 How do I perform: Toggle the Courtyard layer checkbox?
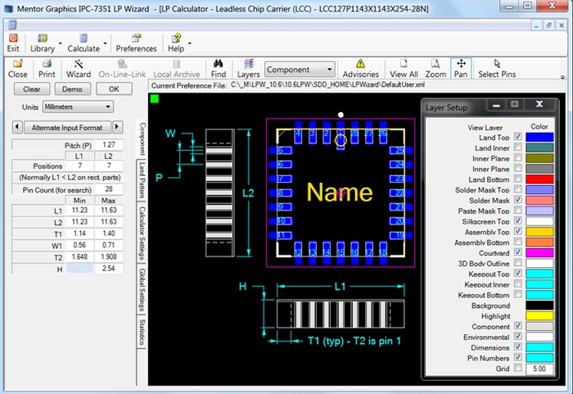[x=518, y=252]
